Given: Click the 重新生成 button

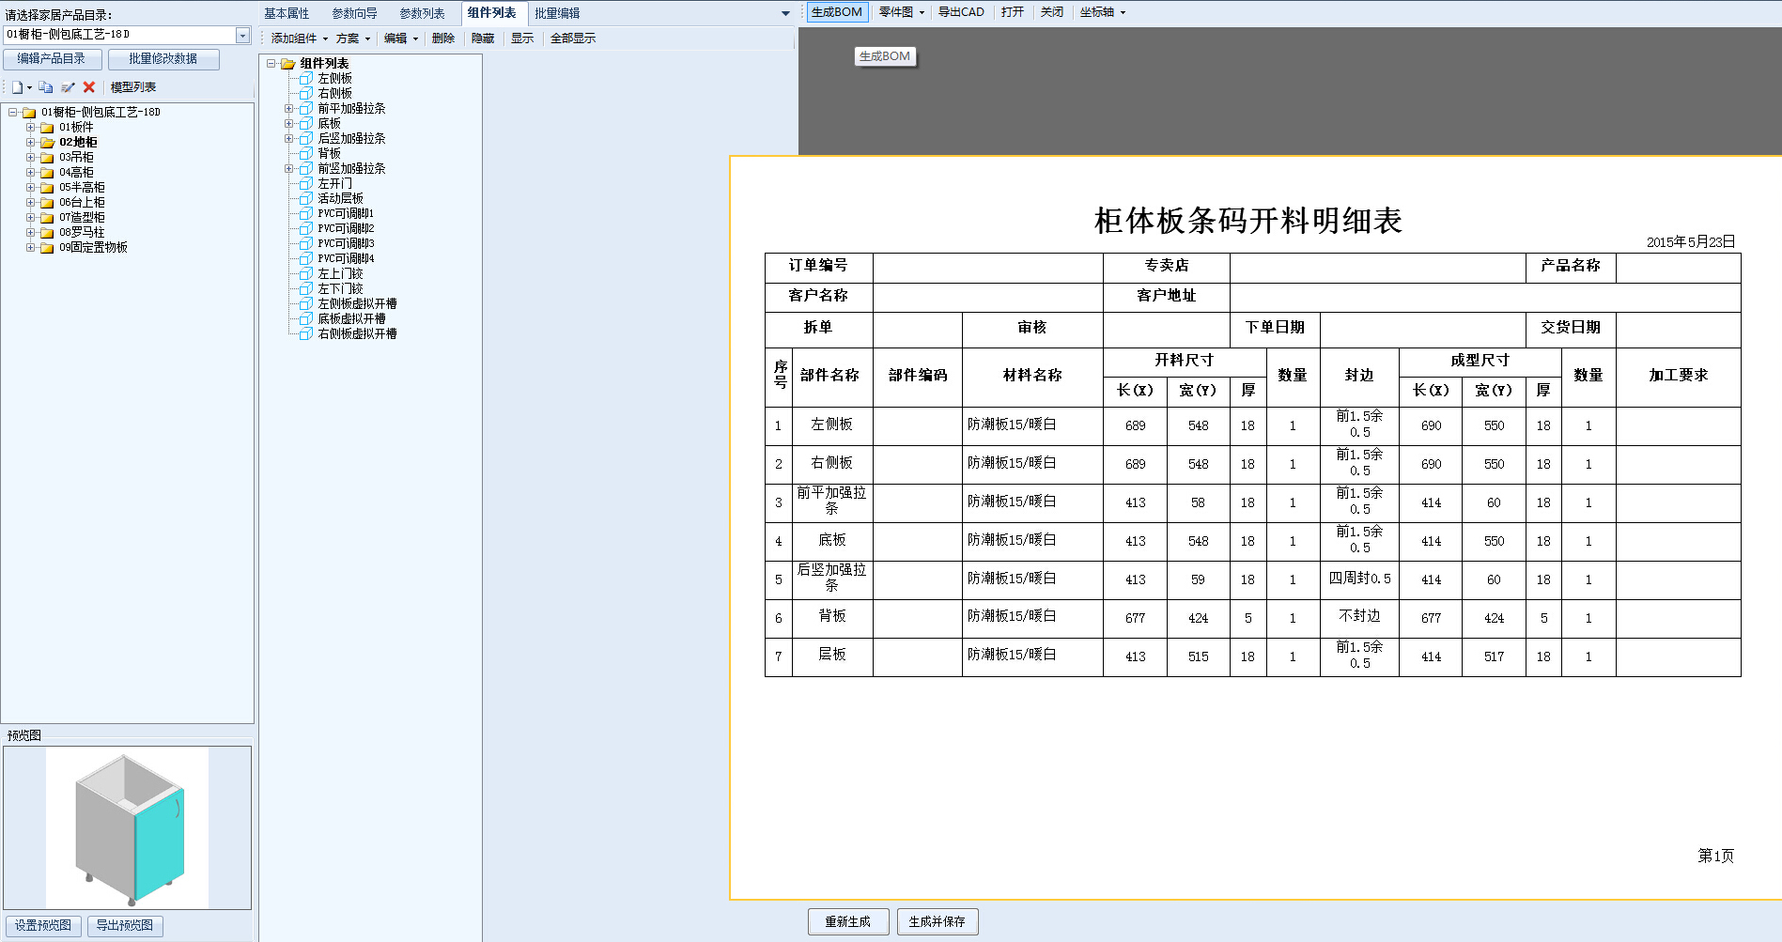Looking at the screenshot, I should 847,921.
